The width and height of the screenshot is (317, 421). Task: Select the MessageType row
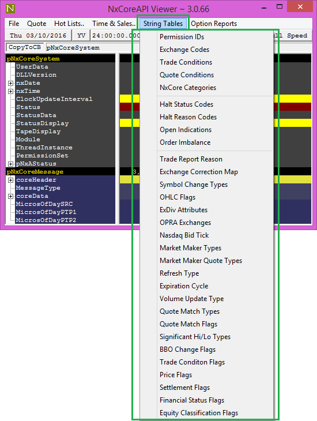pos(38,188)
